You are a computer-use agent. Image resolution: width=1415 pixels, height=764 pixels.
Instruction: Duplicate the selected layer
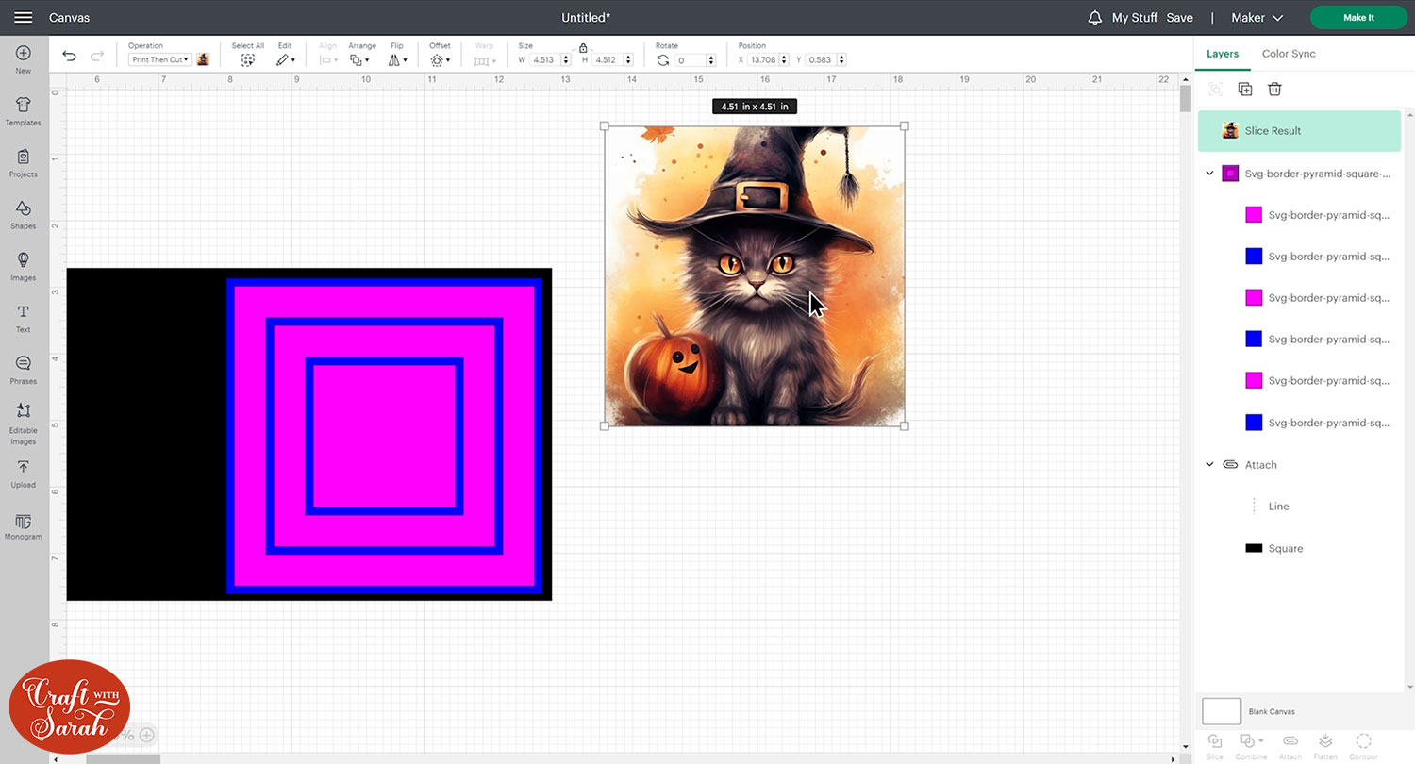[1245, 89]
